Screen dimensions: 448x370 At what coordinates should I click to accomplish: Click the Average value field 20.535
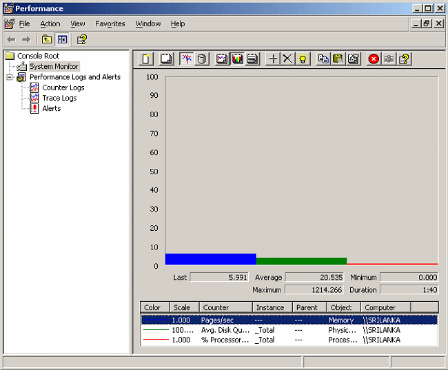[314, 277]
